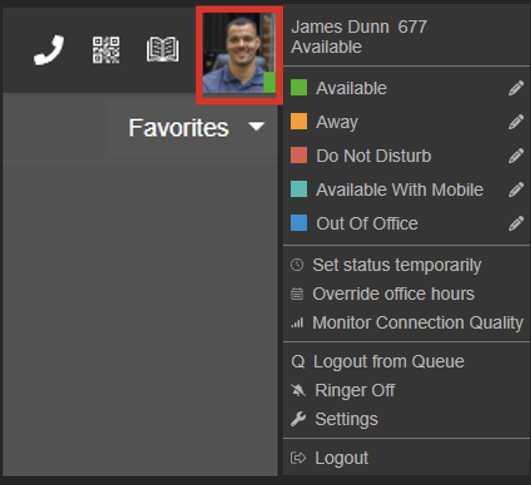Open Set status temporarily options
The image size is (531, 485).
(397, 265)
